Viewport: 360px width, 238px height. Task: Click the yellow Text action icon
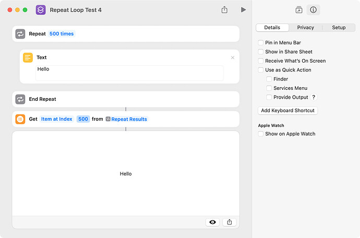tap(28, 57)
